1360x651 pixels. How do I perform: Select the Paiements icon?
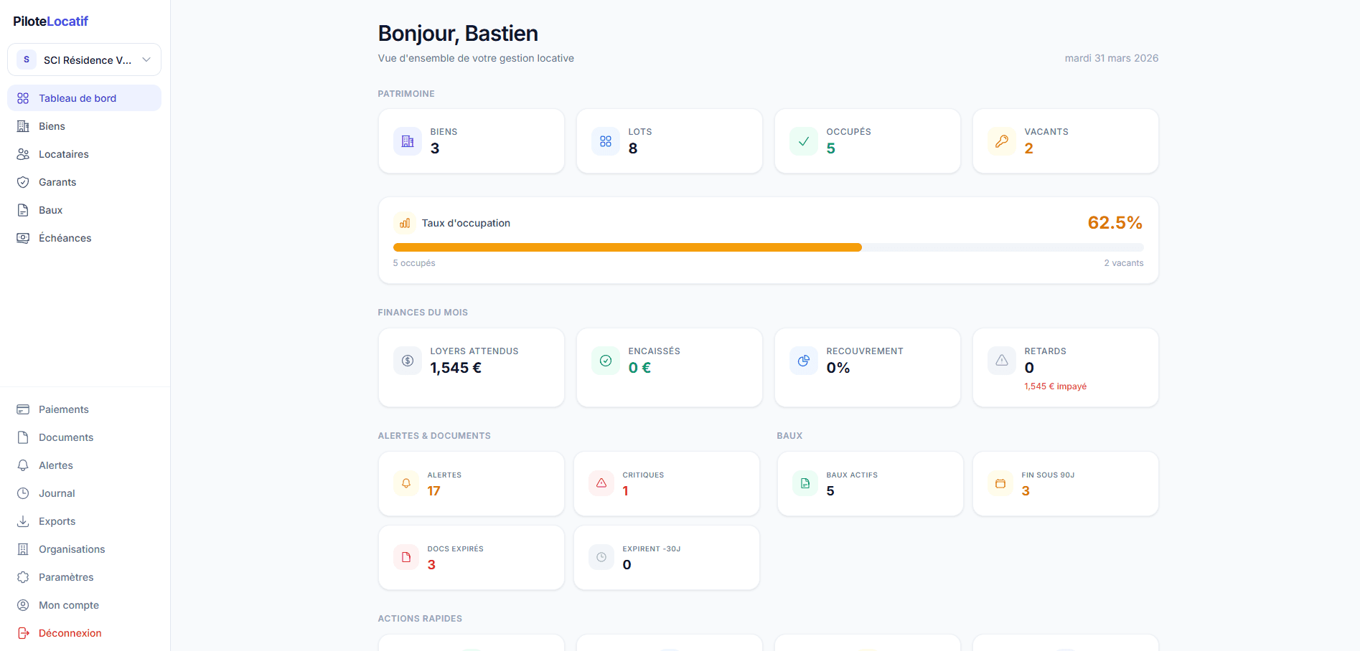click(24, 409)
